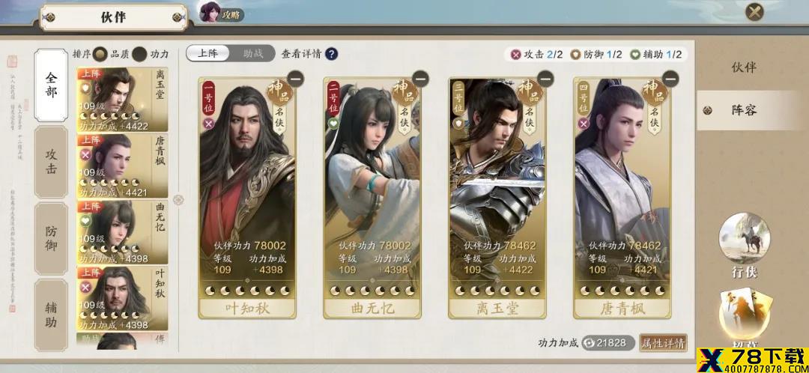The height and width of the screenshot is (373, 809).
Task: Select the 上阵 toggle option
Action: tap(208, 53)
